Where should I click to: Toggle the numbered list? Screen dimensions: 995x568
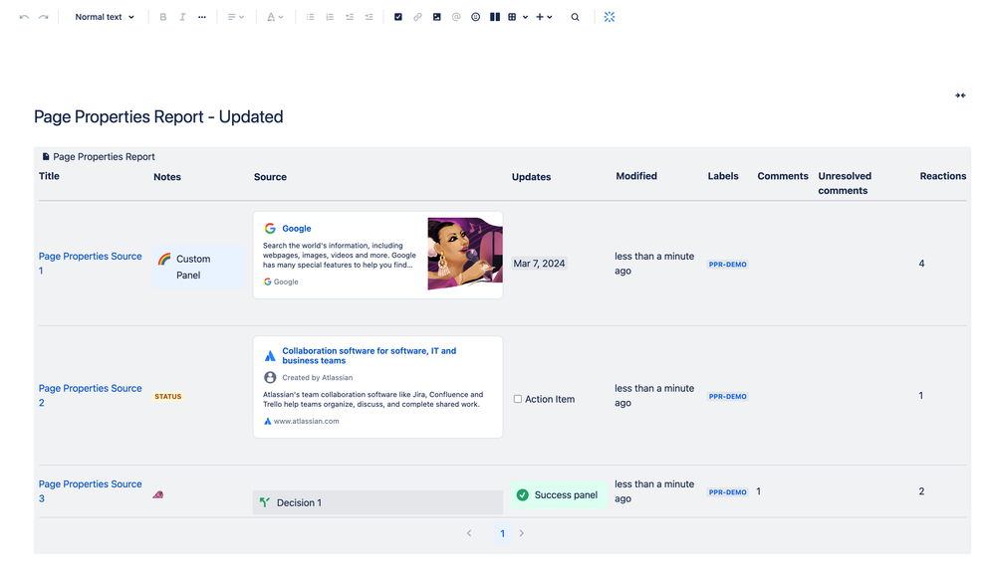(330, 17)
